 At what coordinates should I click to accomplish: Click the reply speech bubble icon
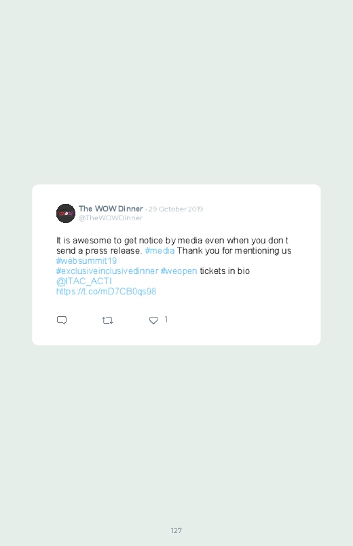[x=62, y=320]
